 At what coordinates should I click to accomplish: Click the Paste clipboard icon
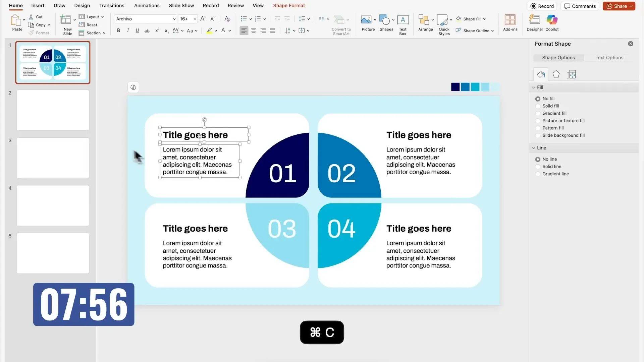[16, 20]
